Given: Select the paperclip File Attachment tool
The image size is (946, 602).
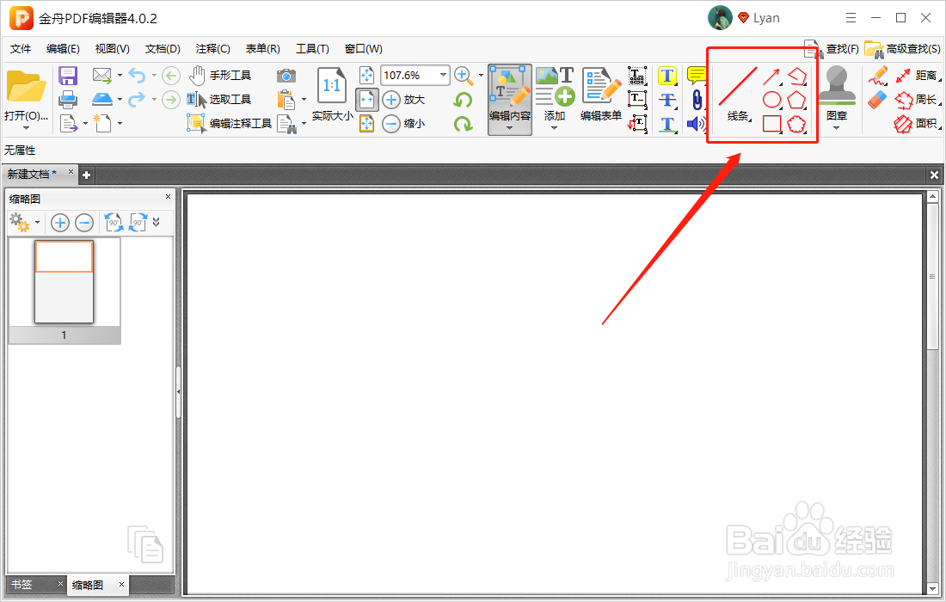Looking at the screenshot, I should pyautogui.click(x=697, y=100).
